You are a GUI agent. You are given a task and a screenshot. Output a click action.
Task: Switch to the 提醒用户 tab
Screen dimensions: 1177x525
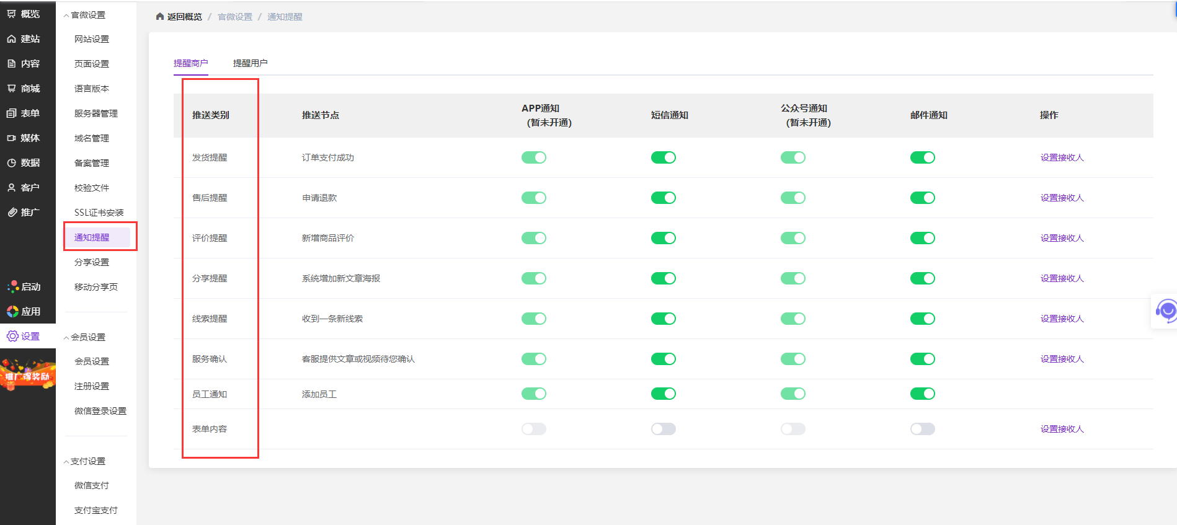coord(250,63)
